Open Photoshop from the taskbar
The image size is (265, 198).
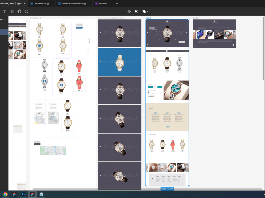point(23,194)
